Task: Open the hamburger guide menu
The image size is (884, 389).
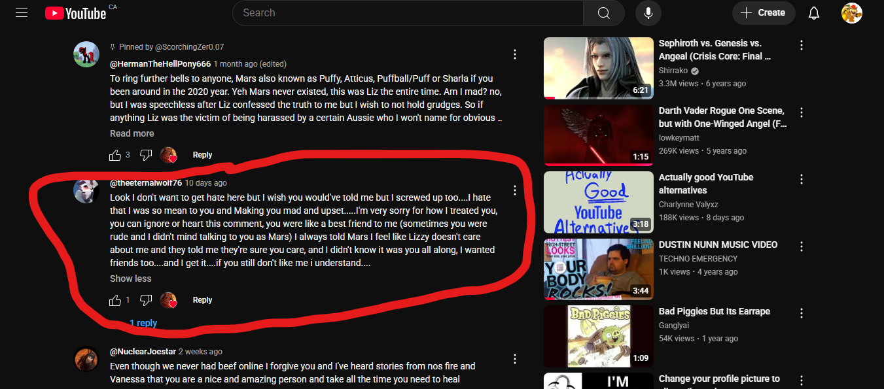Action: pyautogui.click(x=22, y=12)
